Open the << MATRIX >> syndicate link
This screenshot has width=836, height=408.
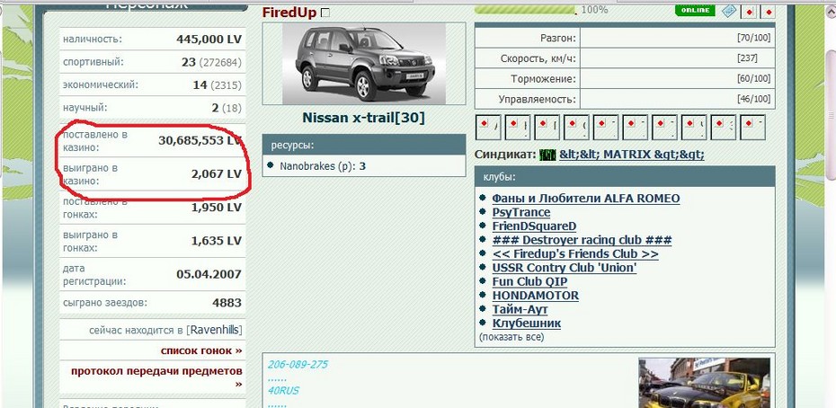pos(632,155)
